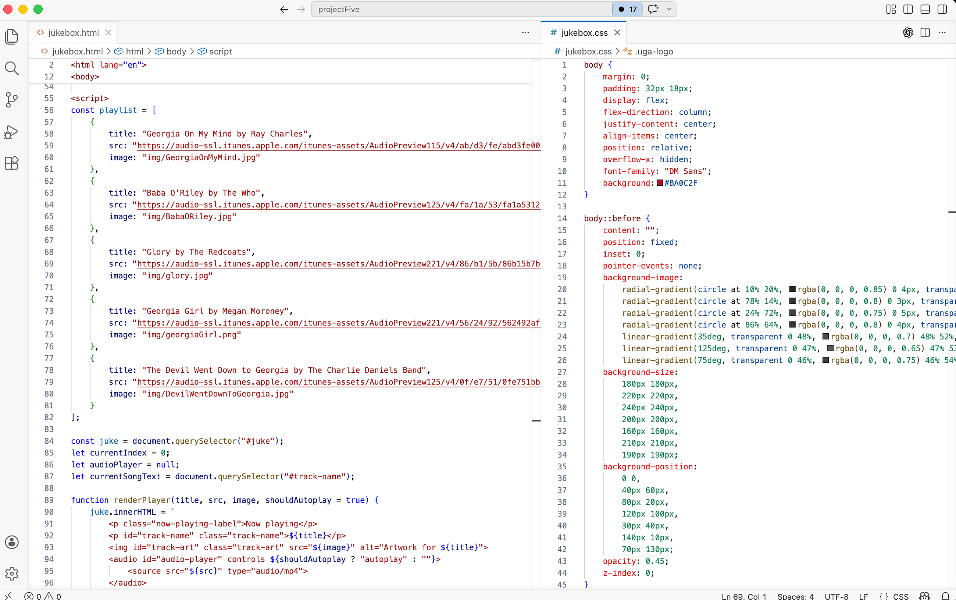Click HTML line number 69 in the gutter
956x600 pixels.
[49, 264]
